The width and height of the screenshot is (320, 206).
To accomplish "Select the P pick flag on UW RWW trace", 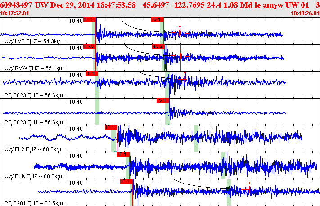I will (x=89, y=46).
